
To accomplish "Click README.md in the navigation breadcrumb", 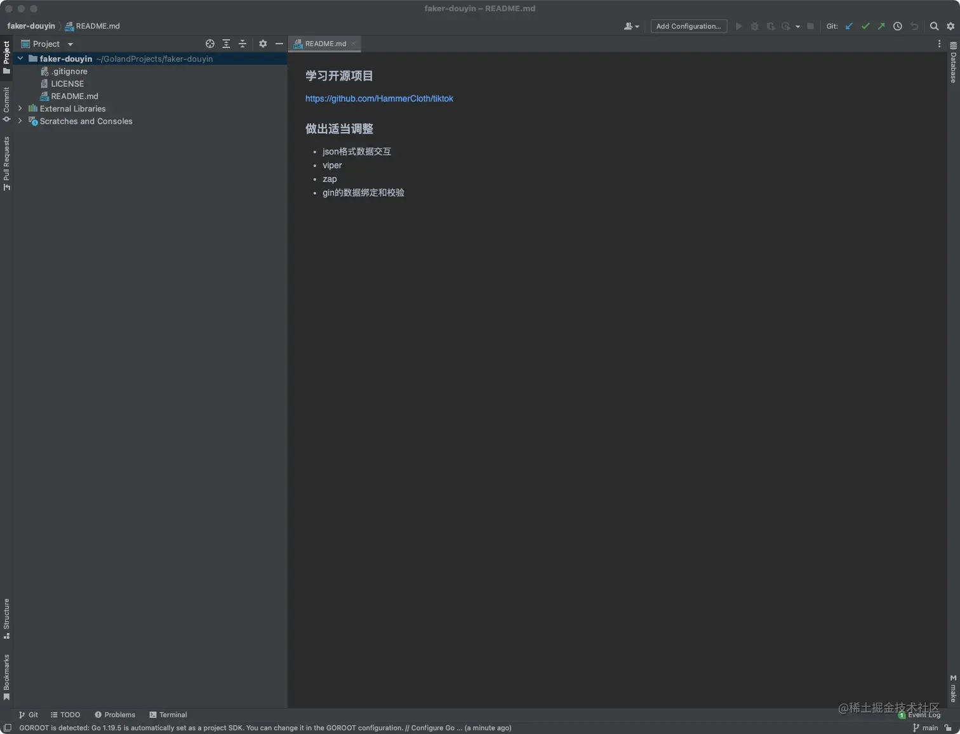I will pyautogui.click(x=93, y=26).
